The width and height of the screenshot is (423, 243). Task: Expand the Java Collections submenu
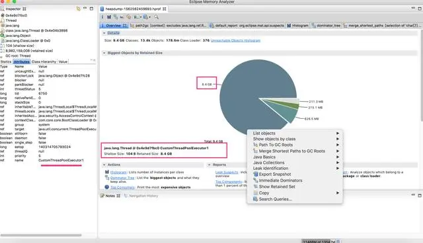pyautogui.click(x=295, y=162)
